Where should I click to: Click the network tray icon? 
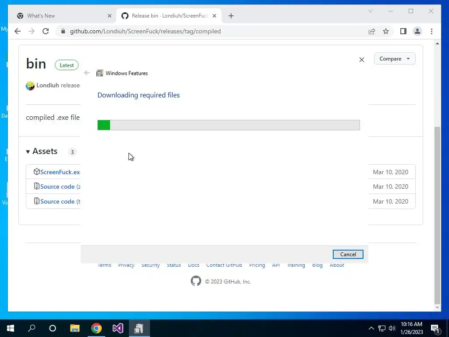coord(382,328)
